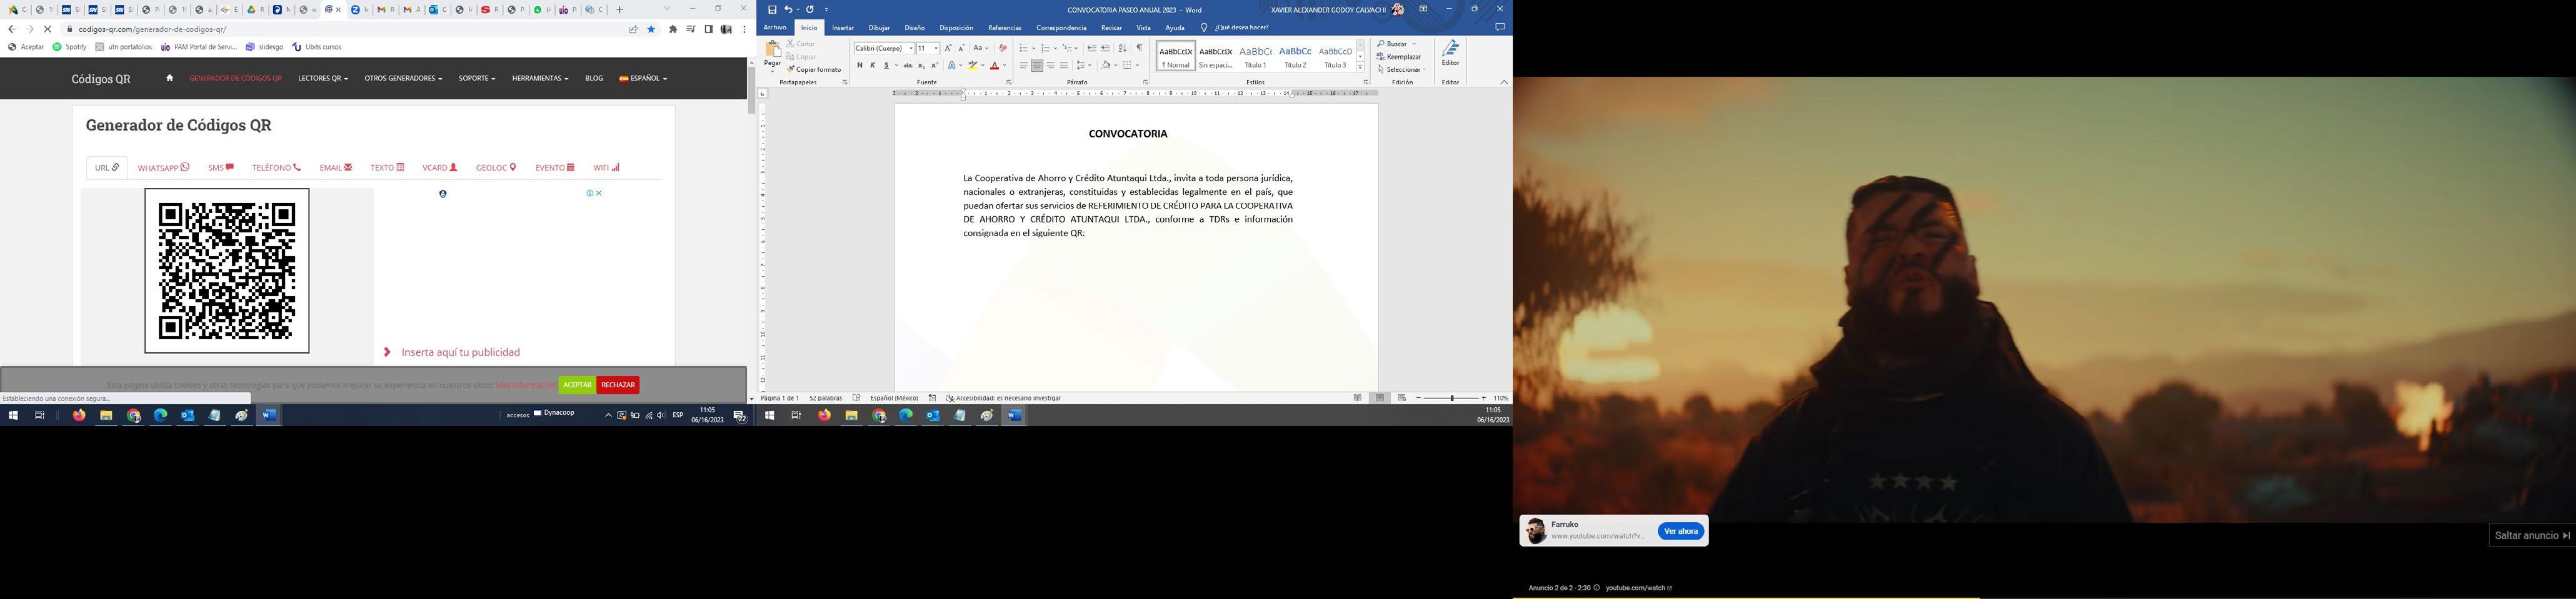Toggle bold (N) formatting in Word

pyautogui.click(x=859, y=65)
